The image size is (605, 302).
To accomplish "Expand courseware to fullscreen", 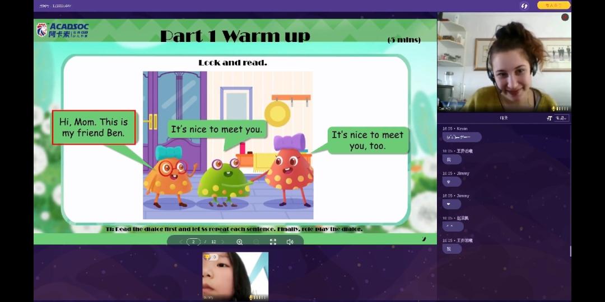I will 273,242.
